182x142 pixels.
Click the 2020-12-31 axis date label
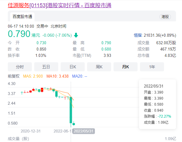tap(31, 131)
